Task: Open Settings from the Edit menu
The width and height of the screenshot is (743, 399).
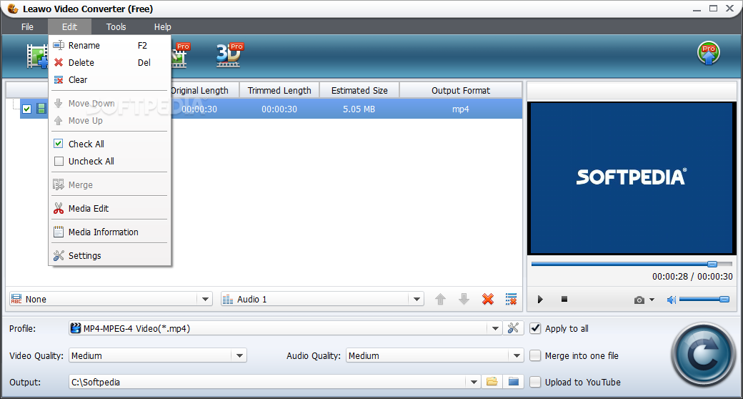Action: click(110, 256)
